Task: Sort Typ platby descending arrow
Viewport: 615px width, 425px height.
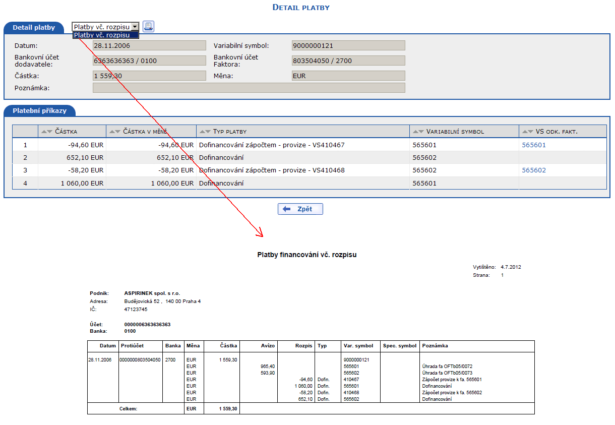Action: (208, 132)
